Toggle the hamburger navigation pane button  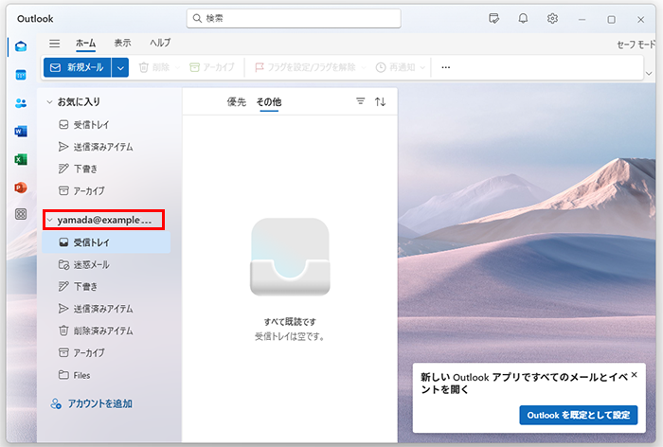coord(55,44)
